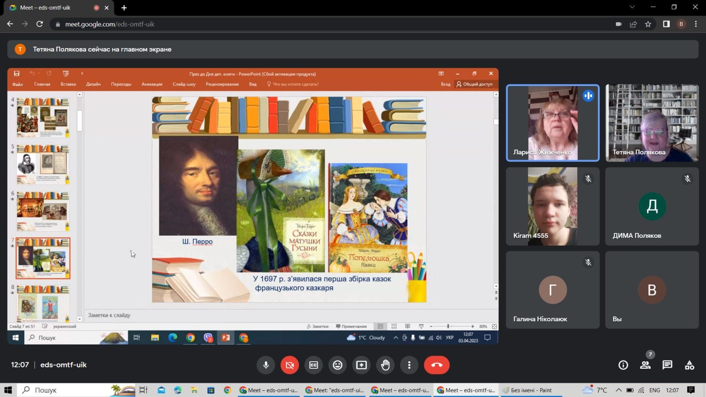
Task: Turn on the camera in Meet
Action: [x=289, y=365]
